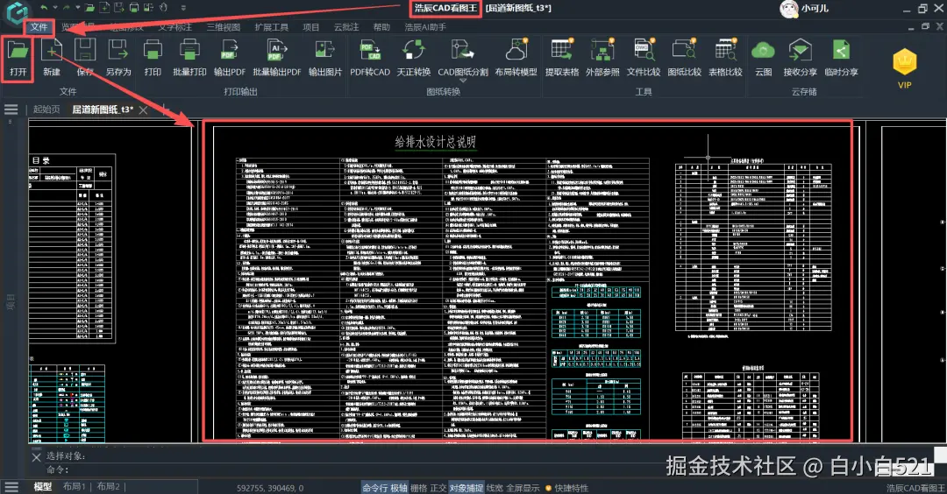Viewport: 947px width, 494px height.
Task: Open the 外部参照 external reference tool
Action: tap(602, 59)
